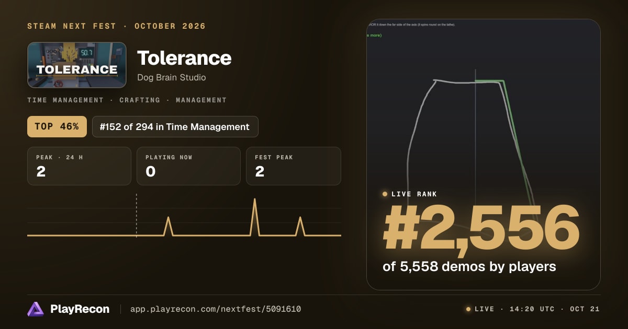Viewport: 628px width, 329px height.
Task: Click the #152 of 294 in Time Management pill
Action: (175, 126)
